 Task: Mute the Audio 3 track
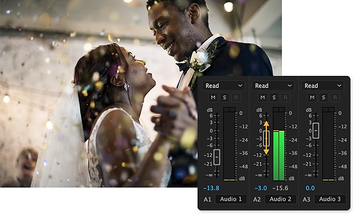pos(312,97)
